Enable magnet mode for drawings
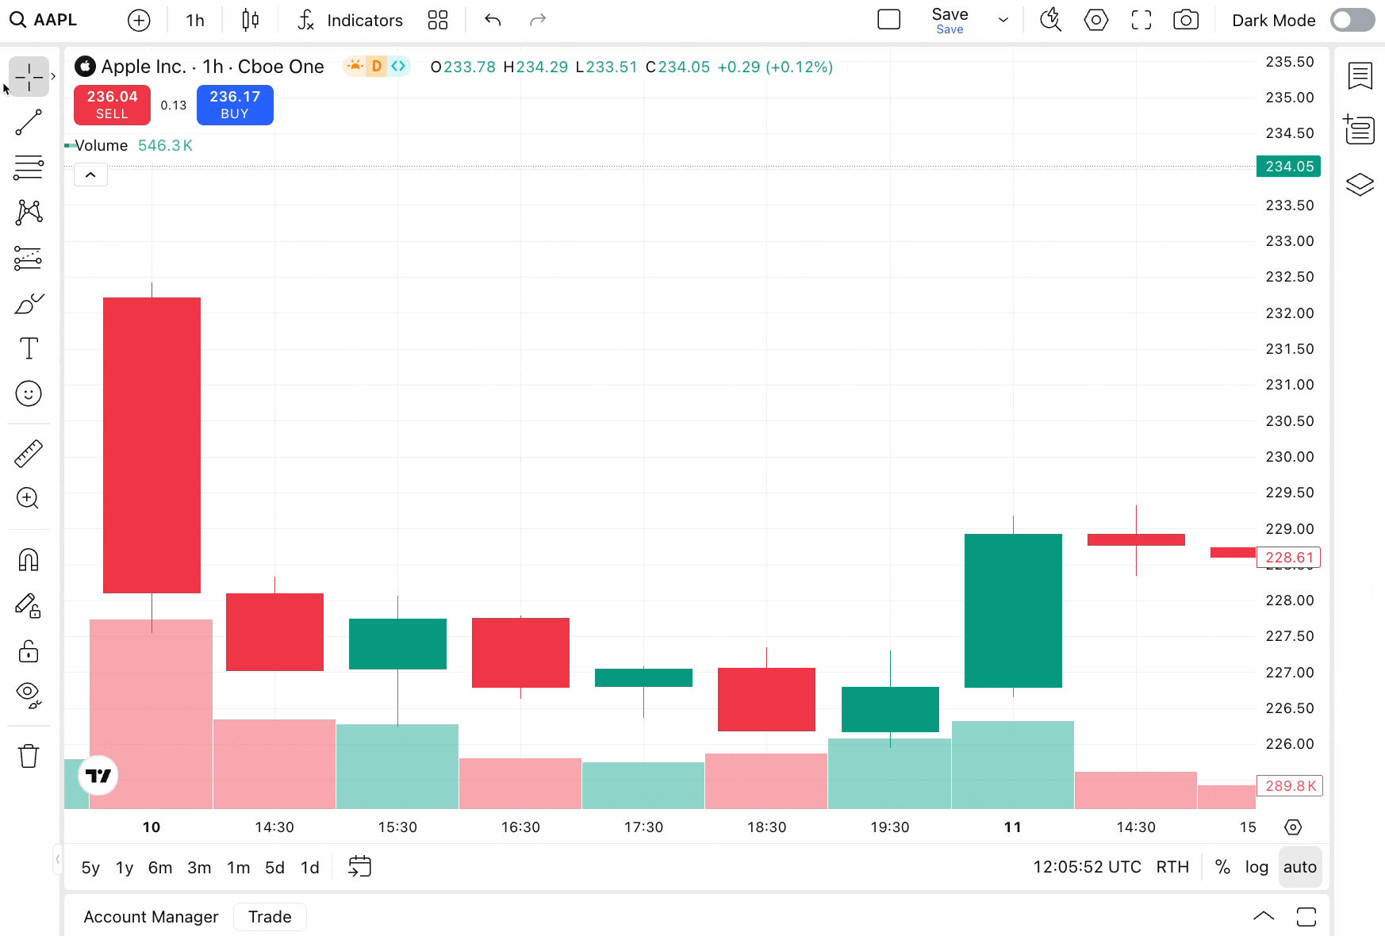 (x=29, y=560)
